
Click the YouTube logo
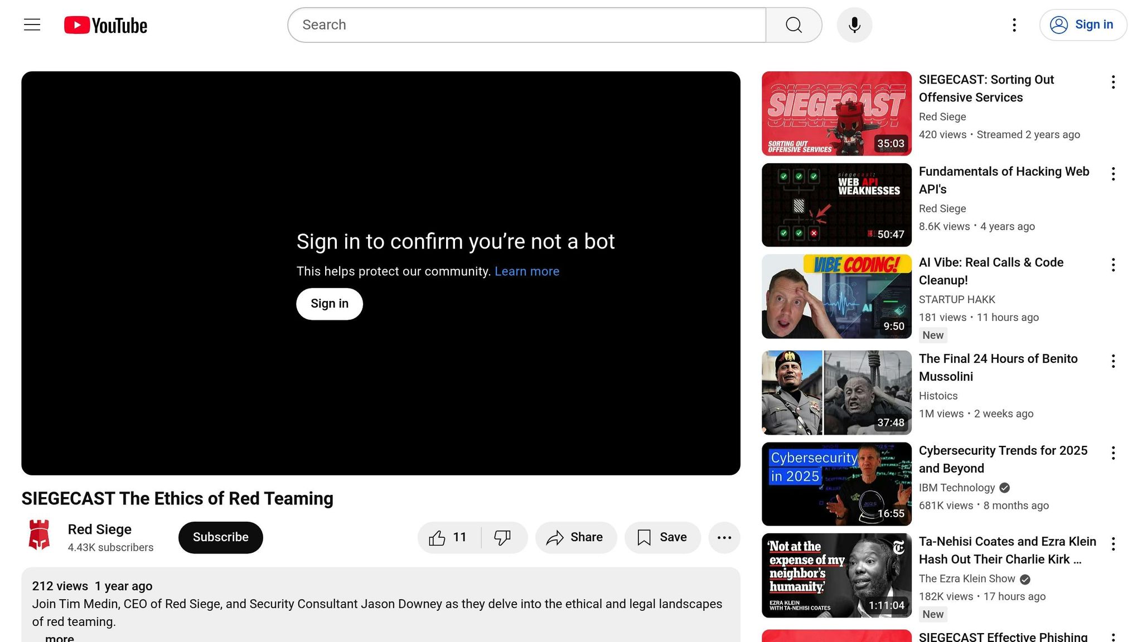coord(105,25)
